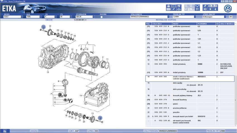
Task: Click the CISLO DILU column header
Action: tap(158, 24)
